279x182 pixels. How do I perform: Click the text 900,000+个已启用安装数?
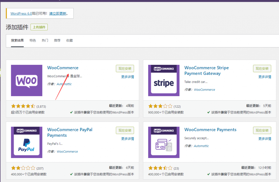(166, 113)
